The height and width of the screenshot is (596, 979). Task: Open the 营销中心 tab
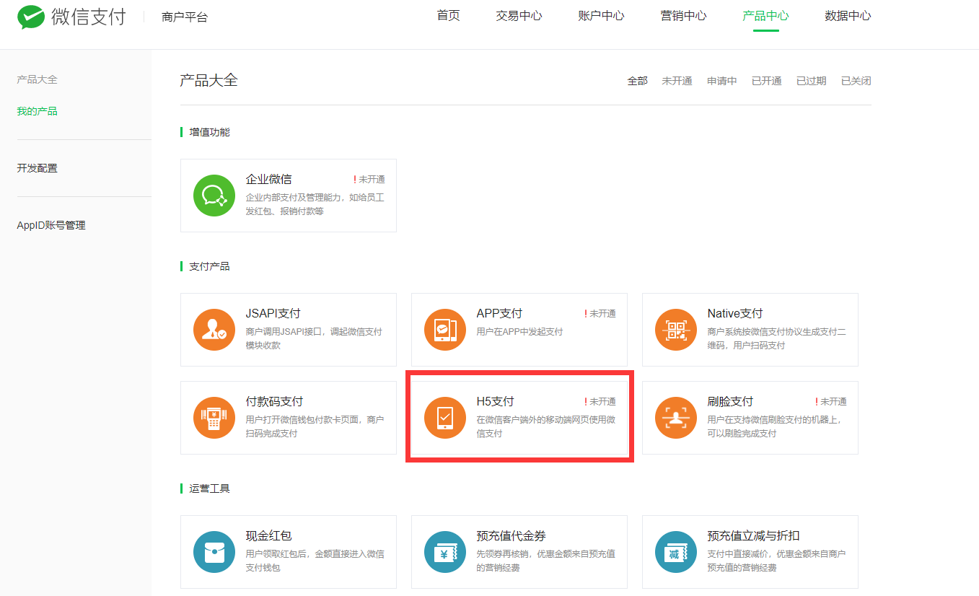[x=683, y=16]
